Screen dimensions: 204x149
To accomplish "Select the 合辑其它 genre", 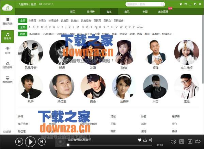I will point(167,34).
